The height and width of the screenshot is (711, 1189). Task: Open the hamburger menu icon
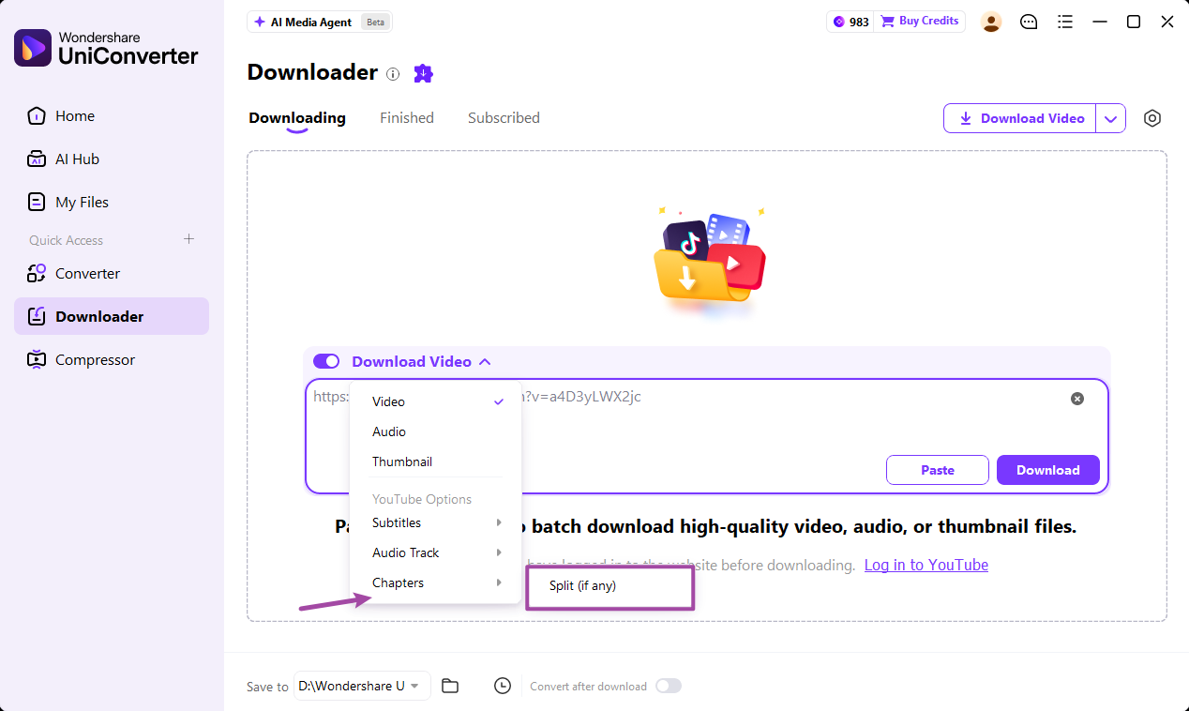coord(1064,22)
